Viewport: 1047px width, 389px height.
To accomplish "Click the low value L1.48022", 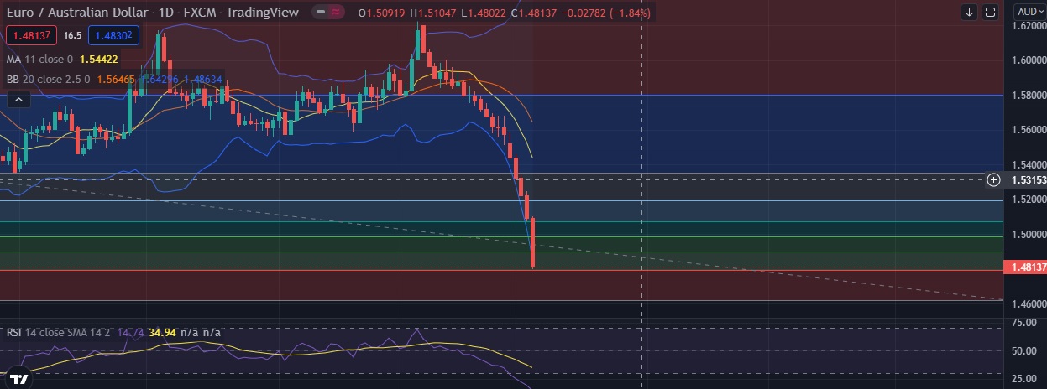I will point(483,13).
